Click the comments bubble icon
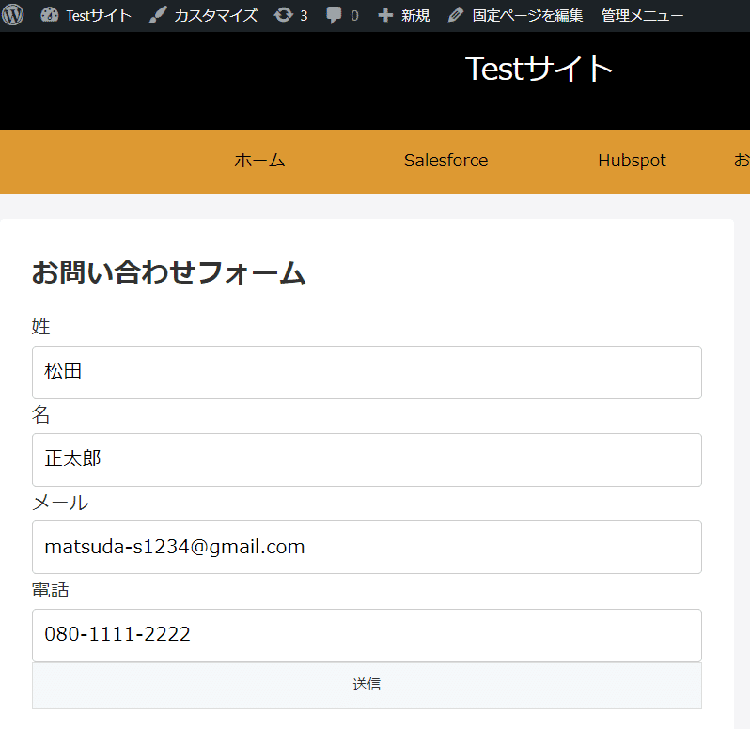Screen dimensions: 750x729 point(334,15)
